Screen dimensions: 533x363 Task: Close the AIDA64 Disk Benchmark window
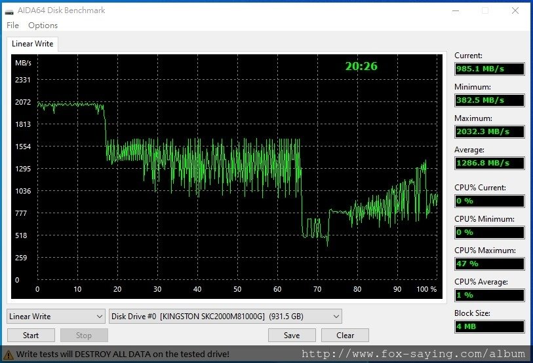515,10
